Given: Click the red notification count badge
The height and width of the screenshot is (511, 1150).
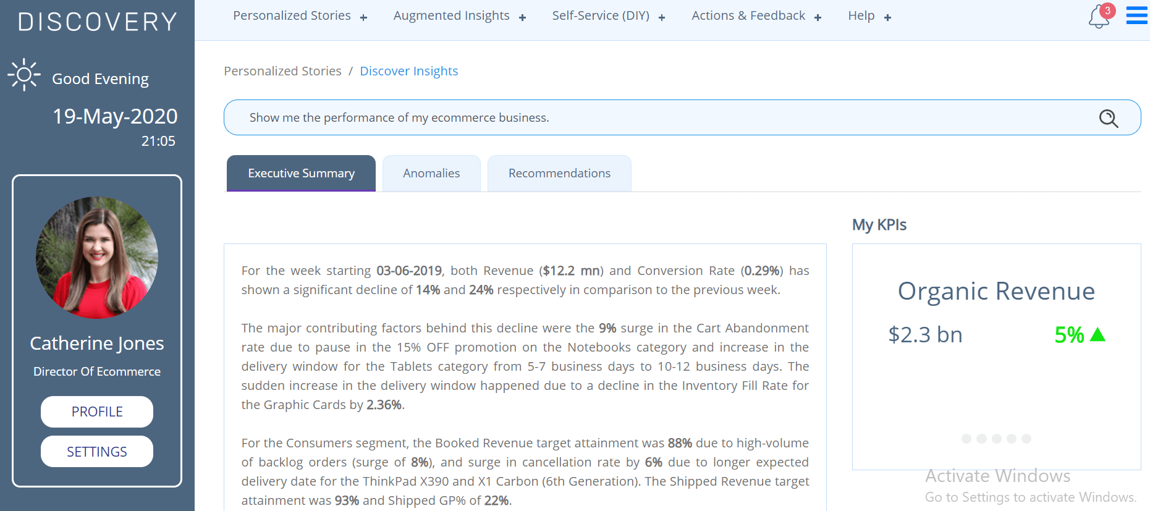Looking at the screenshot, I should [1108, 11].
